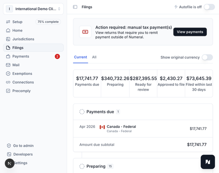This screenshot has height=173, width=219.
Task: Click the 75% complete badge
Action: (x=48, y=22)
